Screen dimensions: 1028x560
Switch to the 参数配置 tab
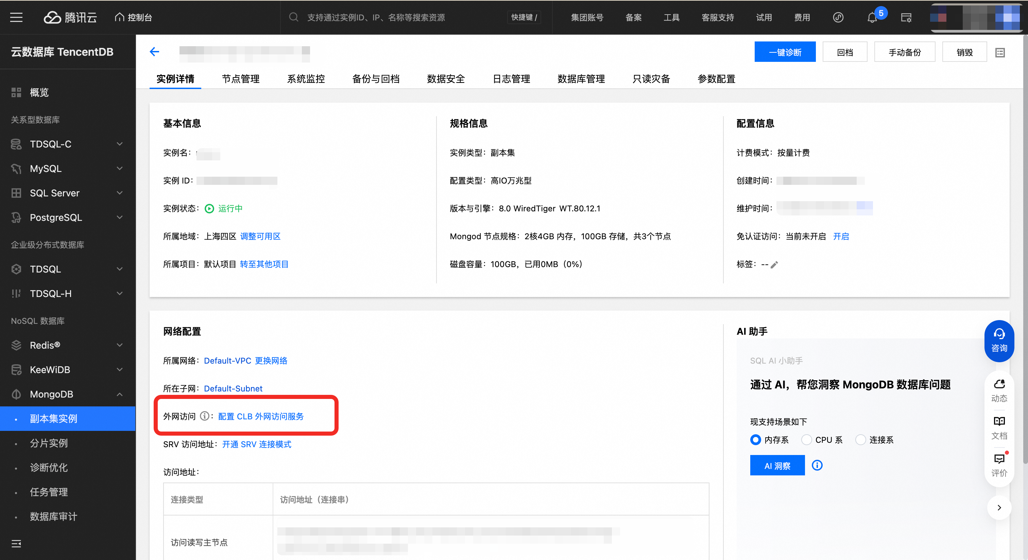click(716, 79)
